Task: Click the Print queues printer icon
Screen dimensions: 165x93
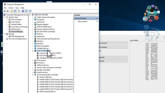Action: pyautogui.click(x=35, y=60)
